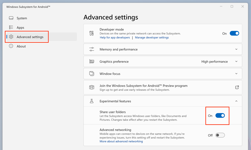Viewport: 251px width, 150px height.
Task: Enable Advanced networking toggle
Action: pos(220,135)
